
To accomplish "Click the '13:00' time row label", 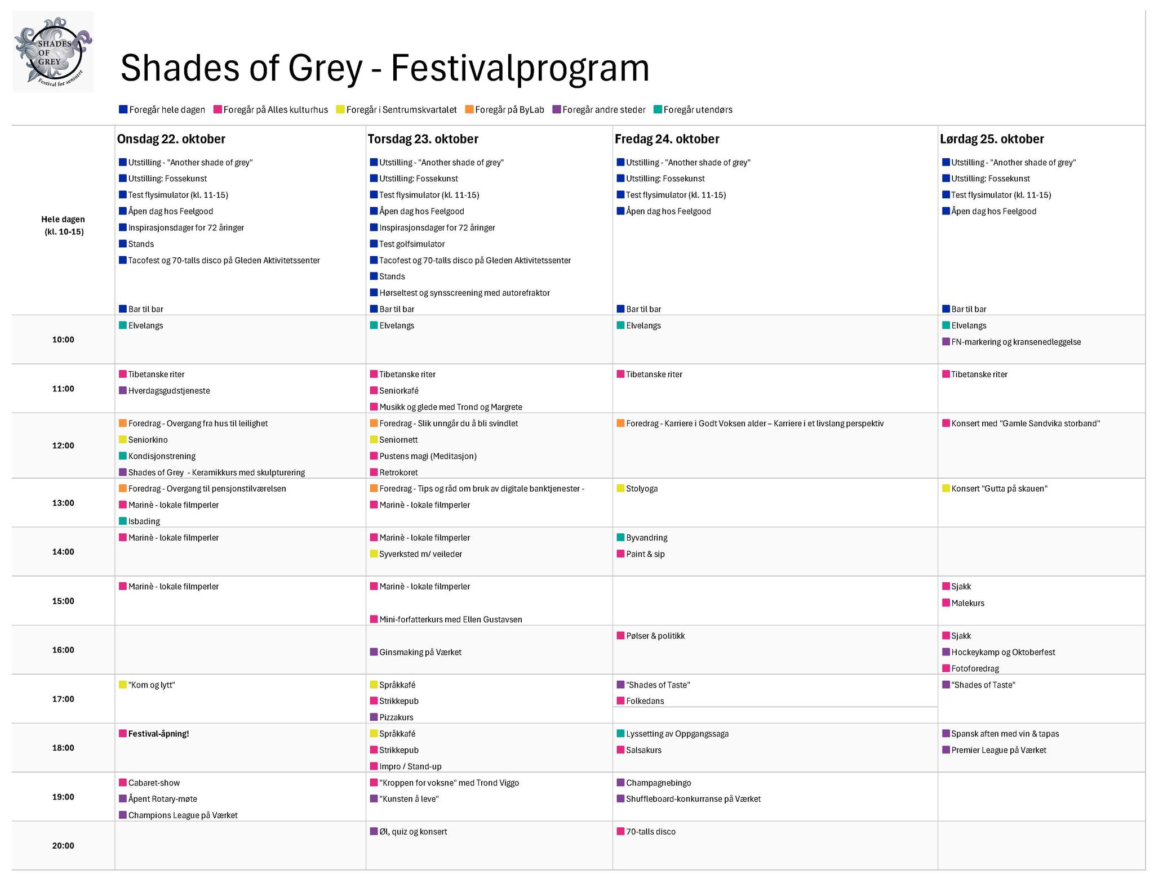I will point(63,503).
